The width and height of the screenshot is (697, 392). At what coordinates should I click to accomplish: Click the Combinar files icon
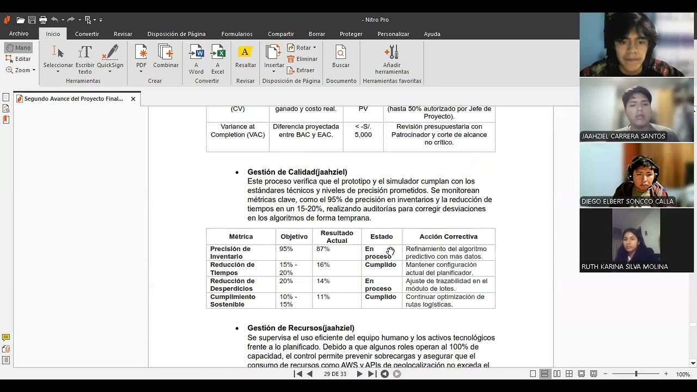pos(166,52)
